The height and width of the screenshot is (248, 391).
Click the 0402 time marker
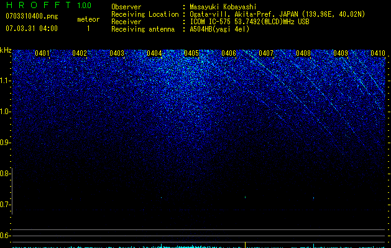point(80,53)
